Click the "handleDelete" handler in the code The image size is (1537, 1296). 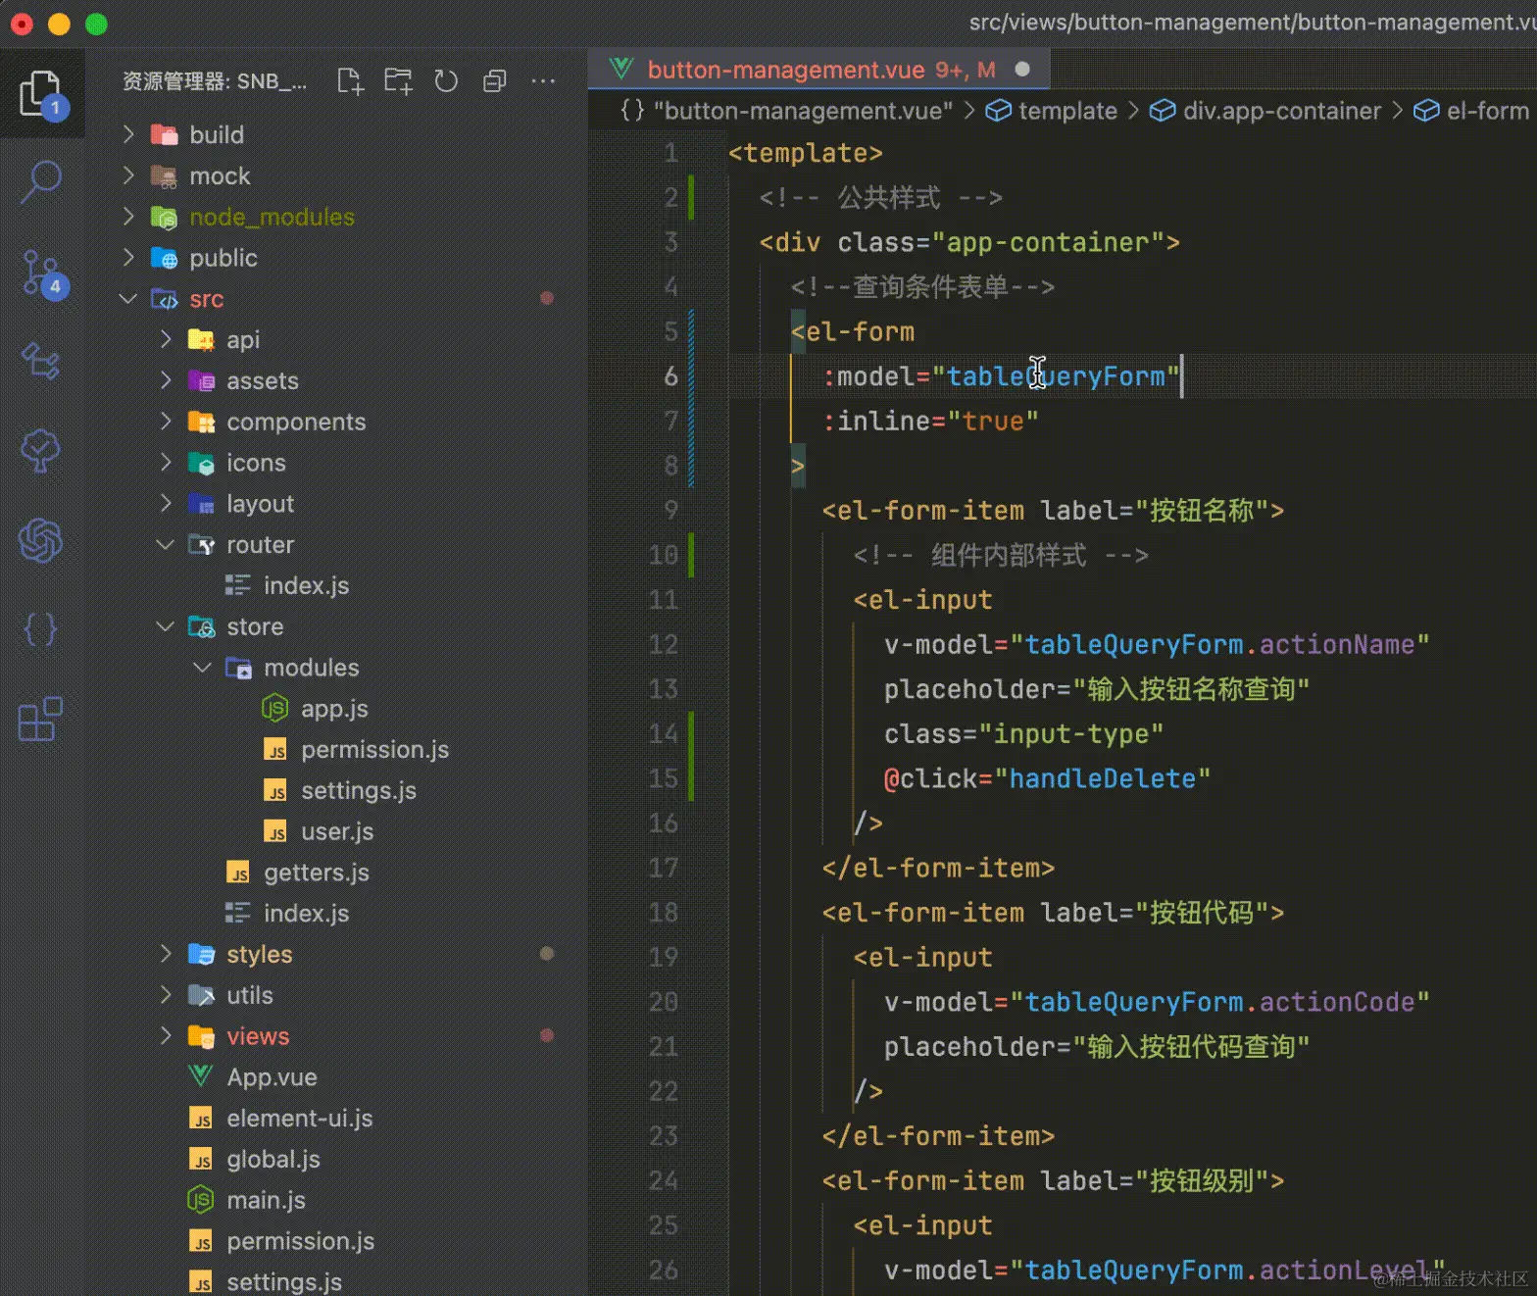[x=1103, y=778]
